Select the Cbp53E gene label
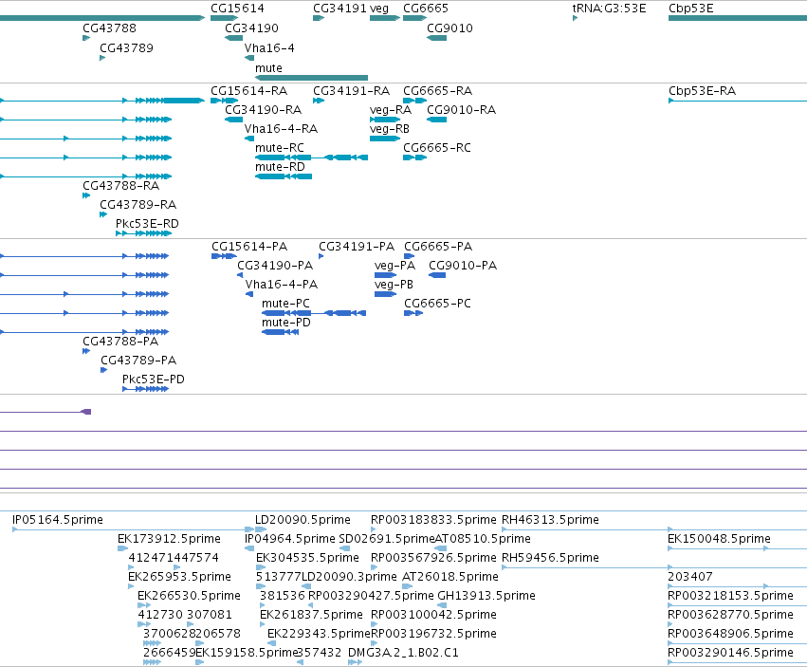Image resolution: width=807 pixels, height=667 pixels. (690, 9)
